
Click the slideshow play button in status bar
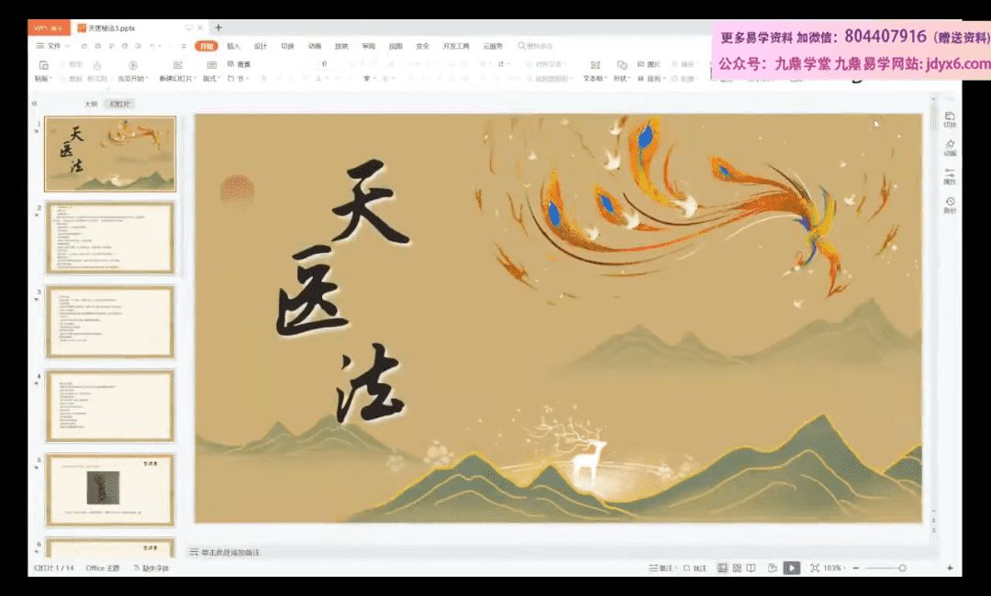click(x=791, y=568)
